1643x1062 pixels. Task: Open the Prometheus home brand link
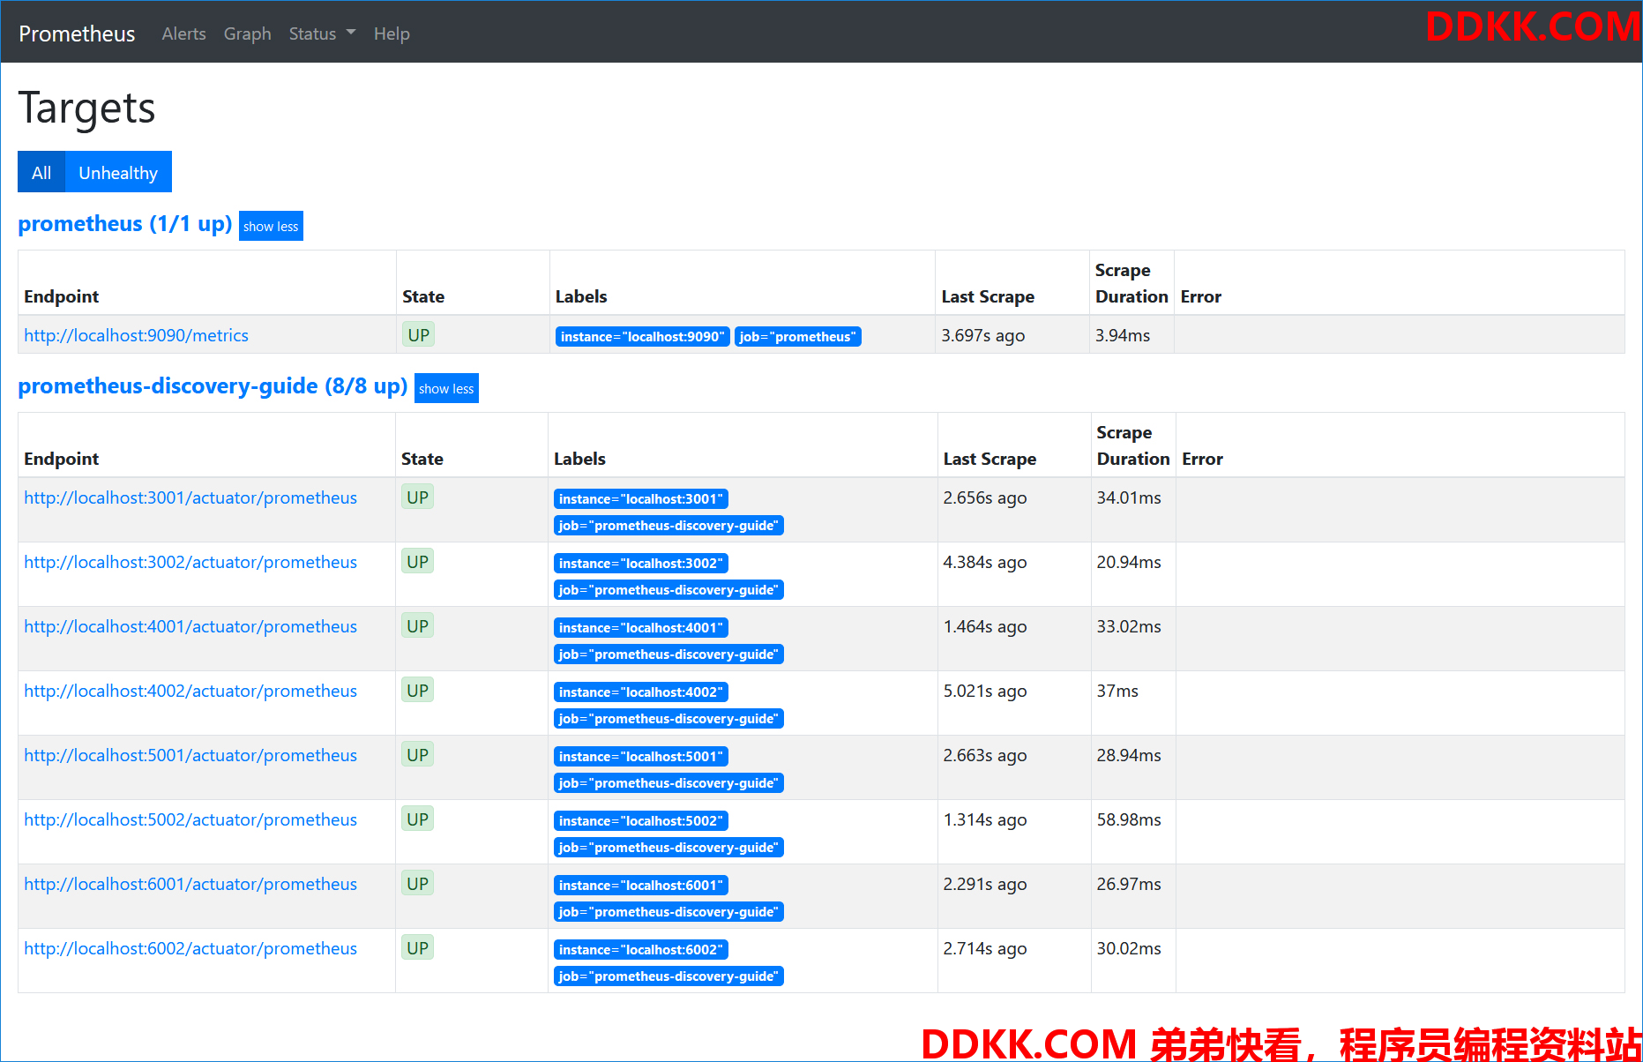(77, 34)
